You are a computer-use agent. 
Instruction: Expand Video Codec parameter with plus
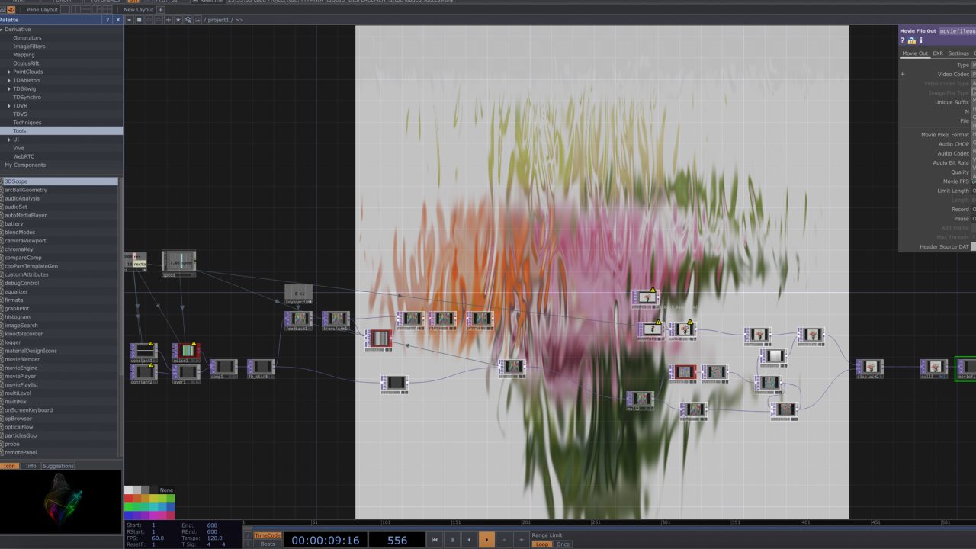903,74
